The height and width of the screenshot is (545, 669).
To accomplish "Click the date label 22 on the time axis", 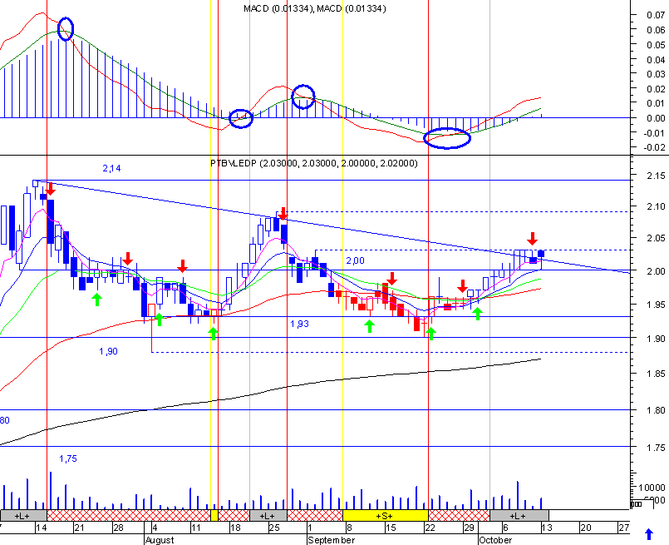I will click(430, 528).
